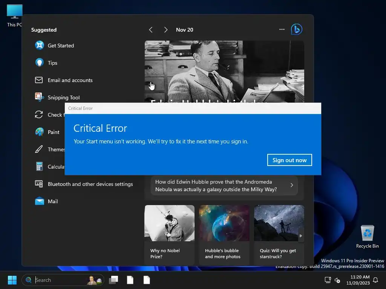Click the Quiz: Will you get starstruck? caption
The width and height of the screenshot is (386, 289).
click(278, 253)
